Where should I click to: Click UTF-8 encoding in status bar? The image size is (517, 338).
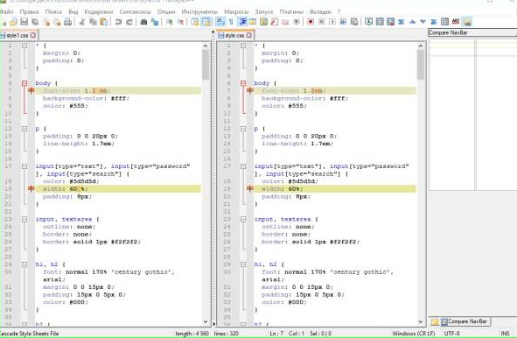tap(451, 334)
